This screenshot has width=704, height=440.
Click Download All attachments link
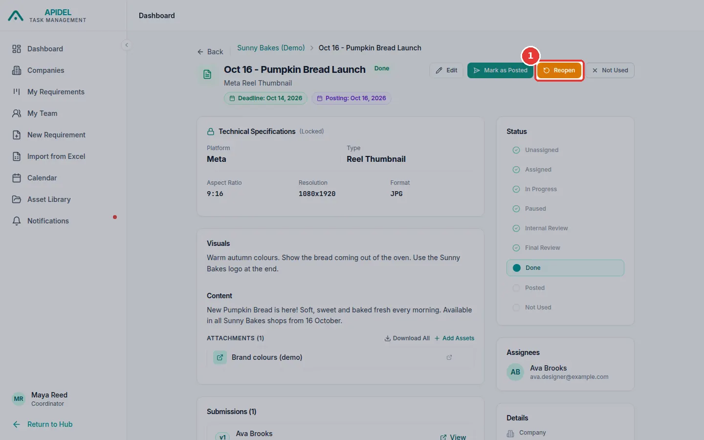[407, 338]
